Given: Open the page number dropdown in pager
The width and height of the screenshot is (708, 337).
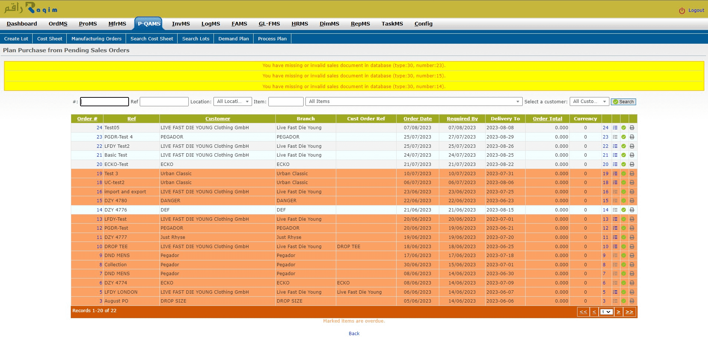Looking at the screenshot, I should (606, 312).
